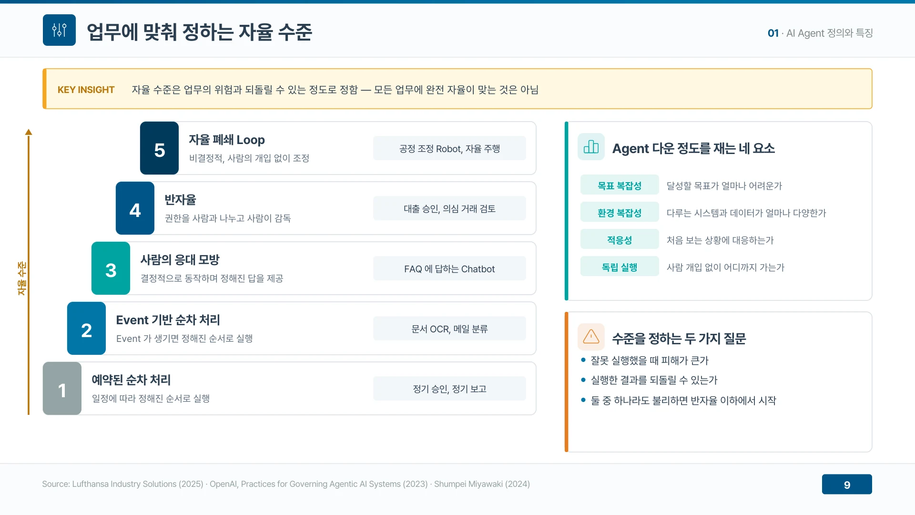Click the bullet 둘 중 하나라도 불리하면 반자율 이하에서 시작
This screenshot has height=515, width=915.
pyautogui.click(x=683, y=400)
